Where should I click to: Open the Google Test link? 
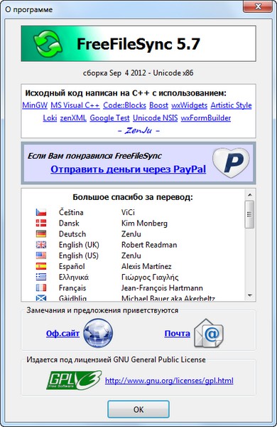pos(109,118)
